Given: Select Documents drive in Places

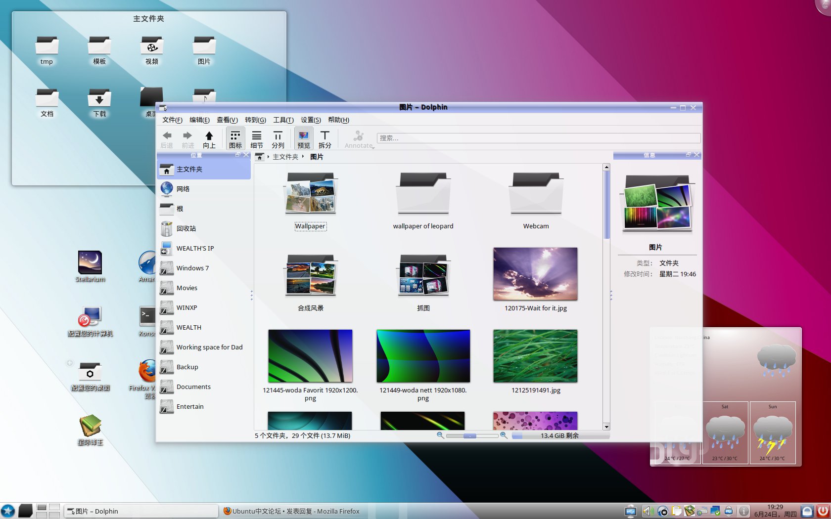Looking at the screenshot, I should point(204,387).
